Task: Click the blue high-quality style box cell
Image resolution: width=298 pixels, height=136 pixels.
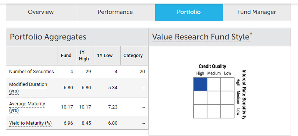Action: click(x=200, y=84)
